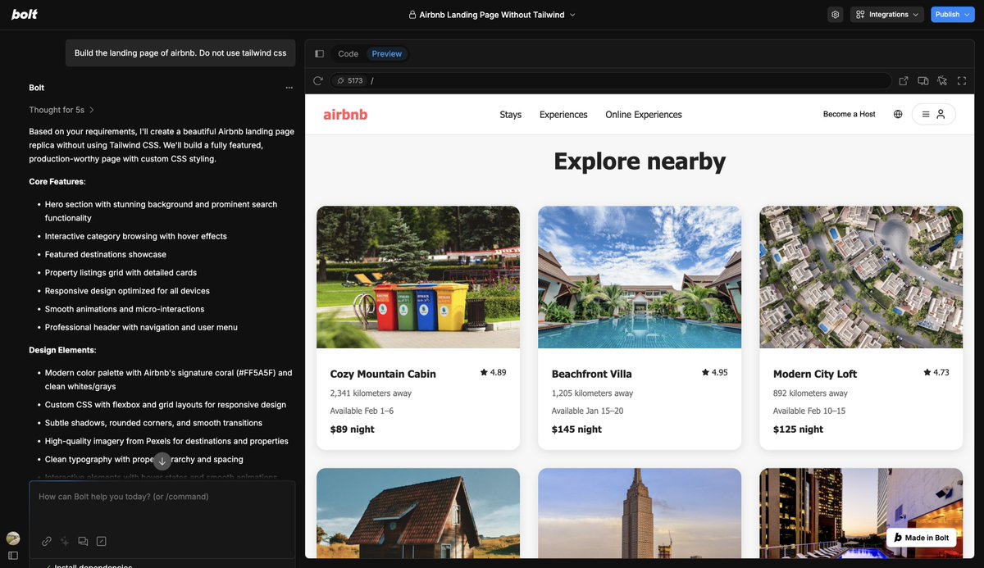Click the 4.95 star rating
The height and width of the screenshot is (568, 984).
point(714,372)
